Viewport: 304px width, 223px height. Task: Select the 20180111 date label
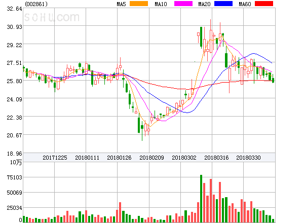tap(87, 158)
